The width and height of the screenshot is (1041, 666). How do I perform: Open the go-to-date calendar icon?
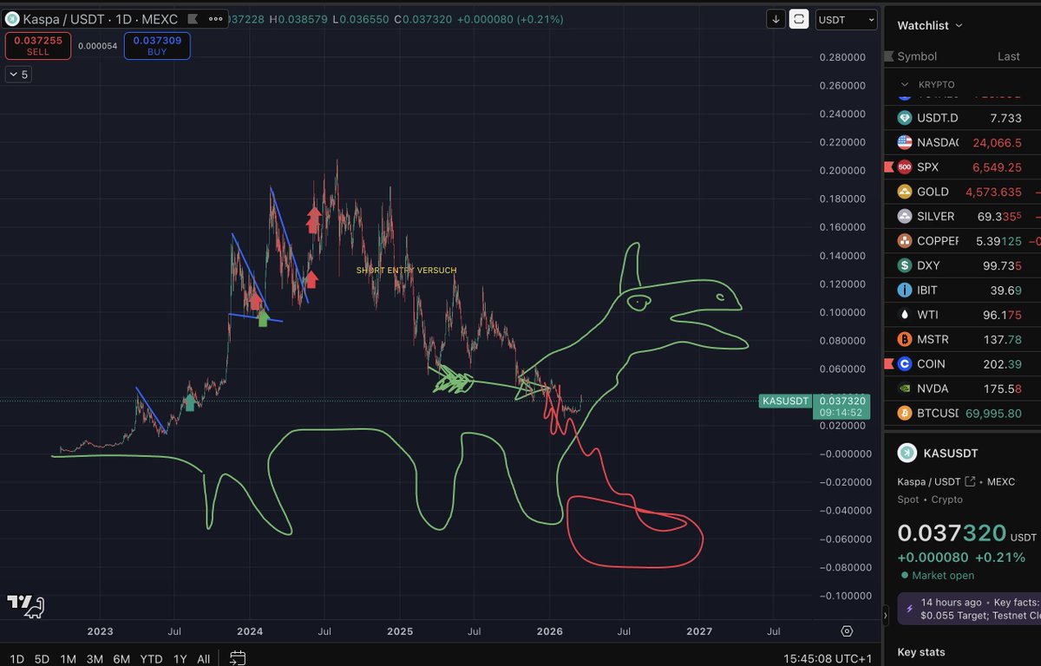click(x=239, y=658)
